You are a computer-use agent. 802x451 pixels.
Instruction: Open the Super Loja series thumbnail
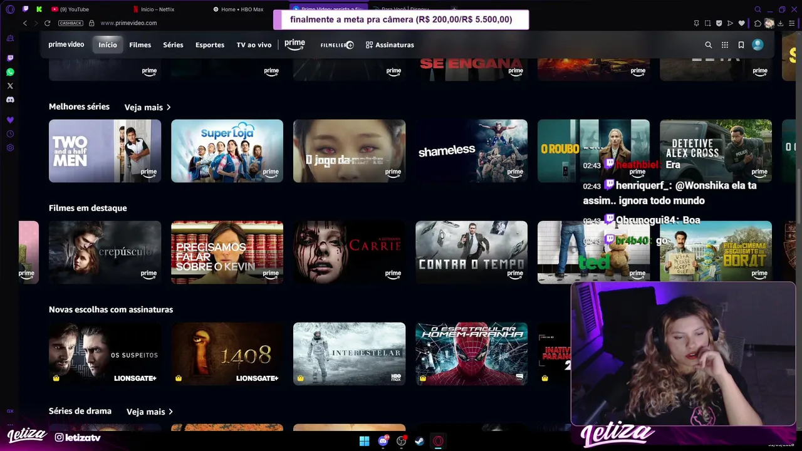pos(227,151)
